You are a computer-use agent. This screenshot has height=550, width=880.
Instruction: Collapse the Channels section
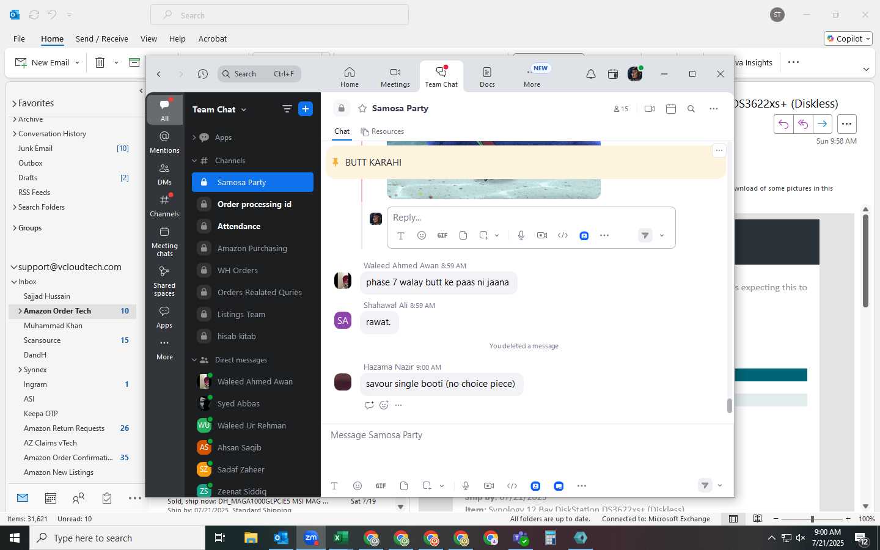pos(194,161)
